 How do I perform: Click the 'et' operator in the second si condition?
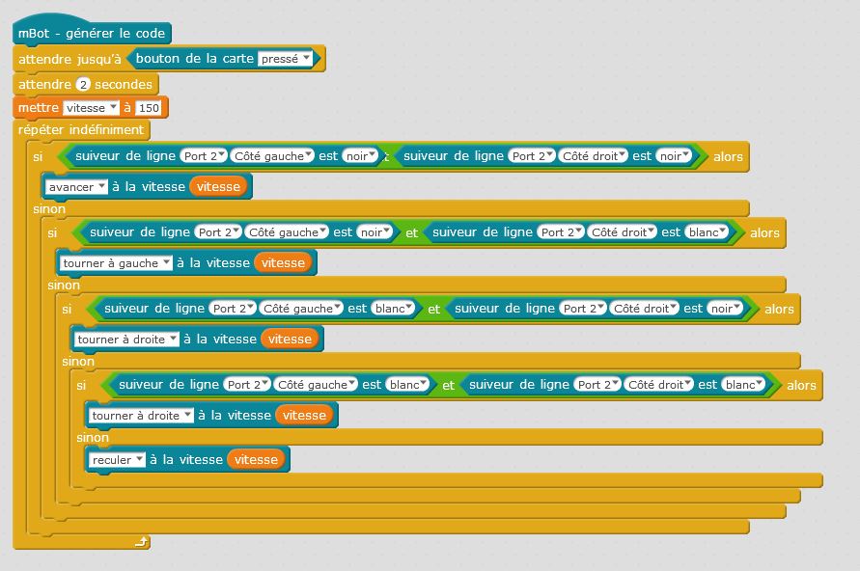click(x=411, y=232)
